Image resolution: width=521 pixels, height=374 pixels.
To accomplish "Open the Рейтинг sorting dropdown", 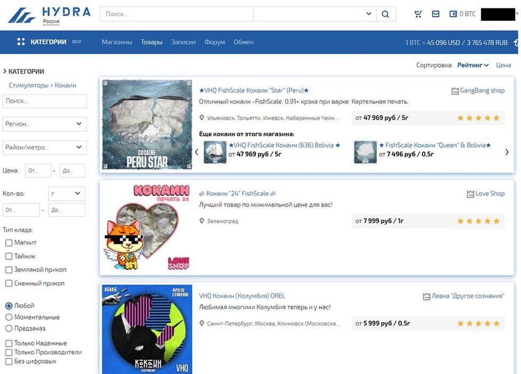I will point(473,65).
